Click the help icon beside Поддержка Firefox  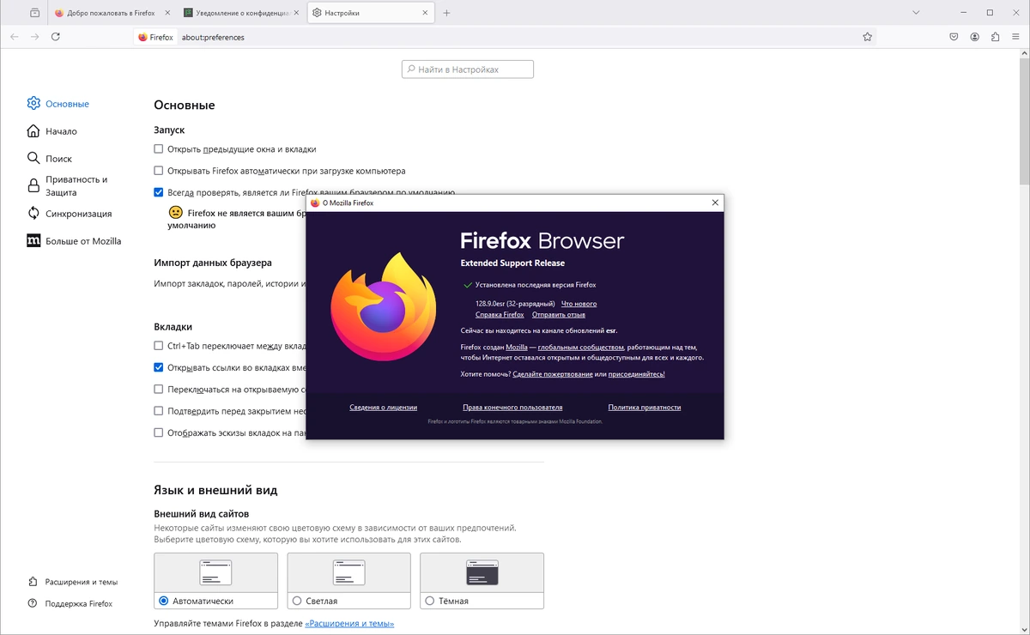pos(33,603)
